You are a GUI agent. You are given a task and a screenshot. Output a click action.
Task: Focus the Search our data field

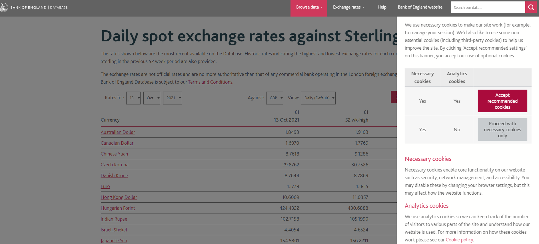point(488,7)
